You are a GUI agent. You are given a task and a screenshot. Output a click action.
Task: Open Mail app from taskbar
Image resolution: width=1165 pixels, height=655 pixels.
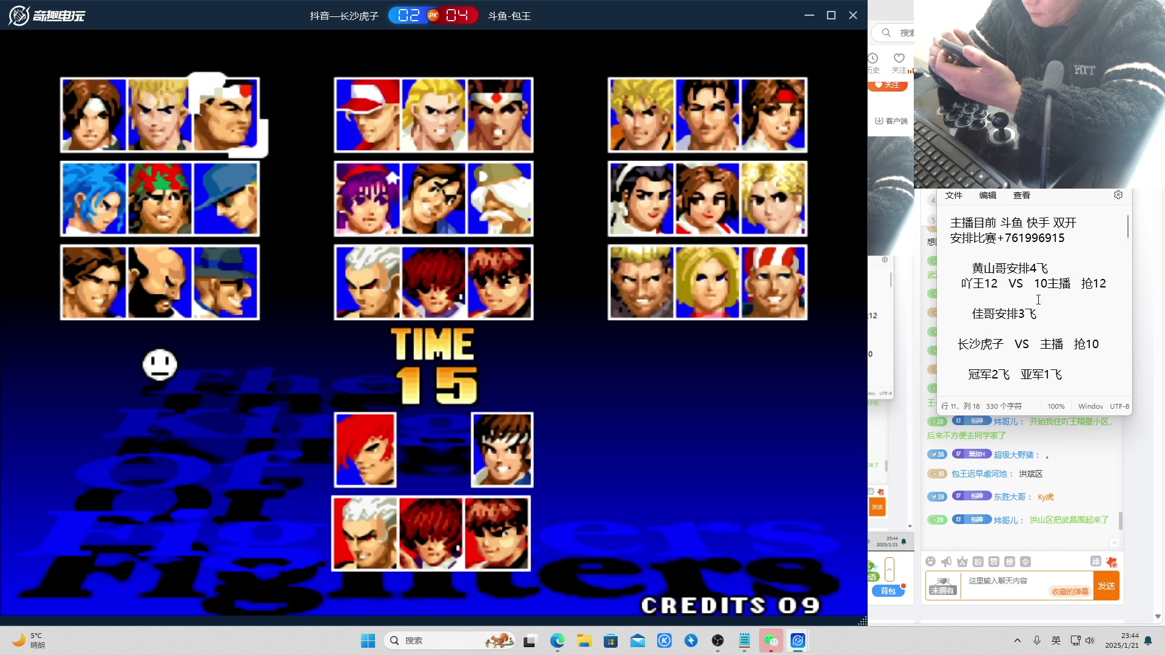coord(637,640)
